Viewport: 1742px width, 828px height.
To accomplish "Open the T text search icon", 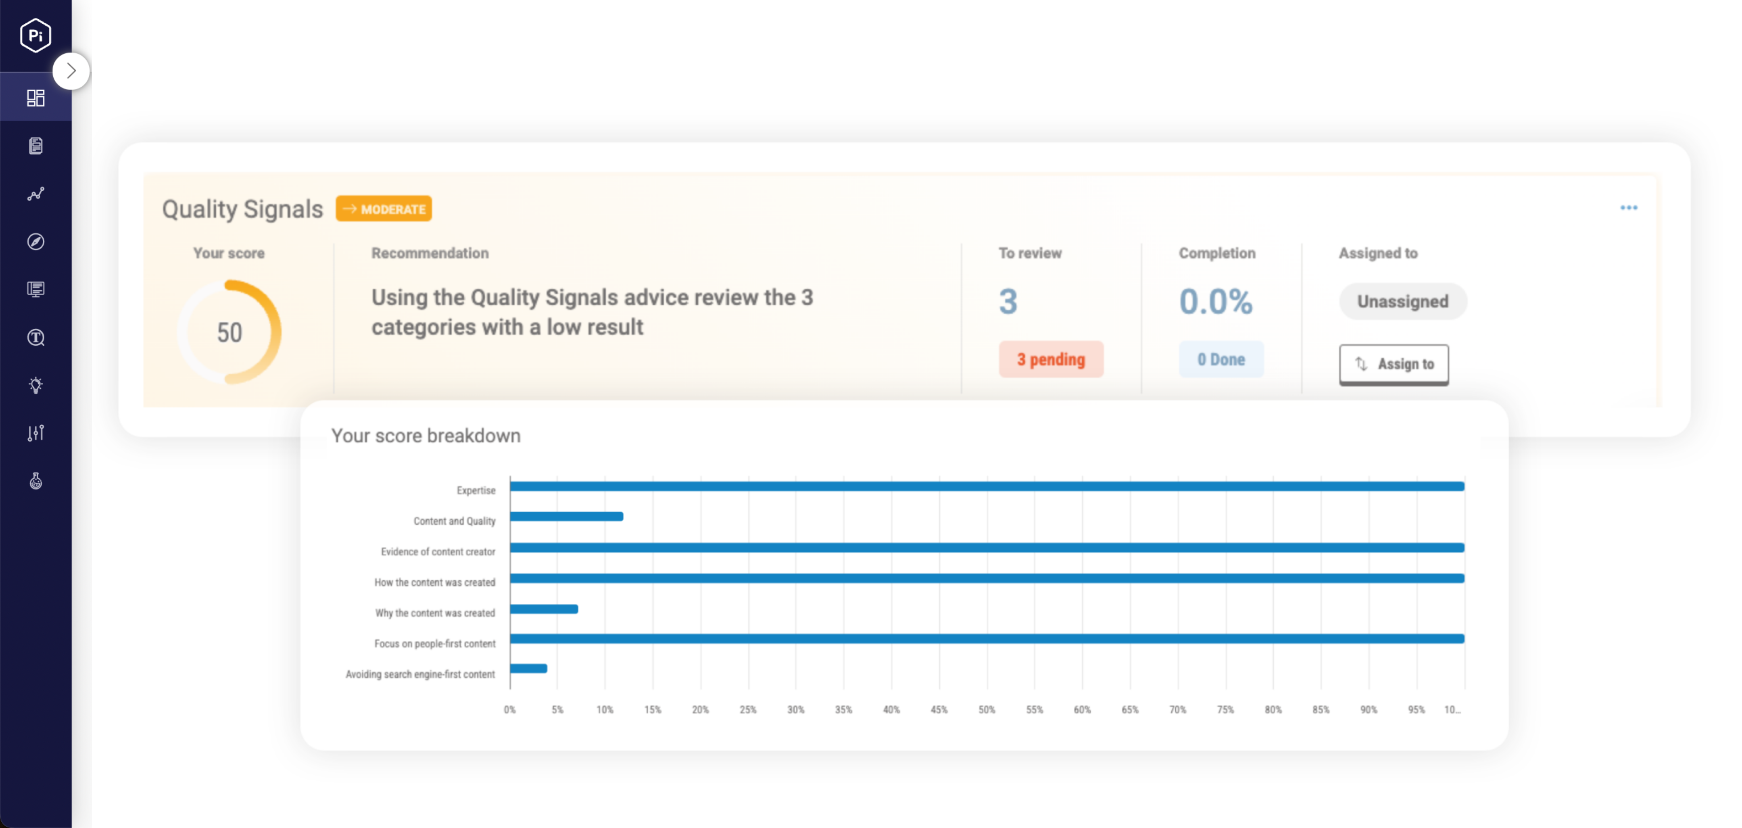I will 35,338.
